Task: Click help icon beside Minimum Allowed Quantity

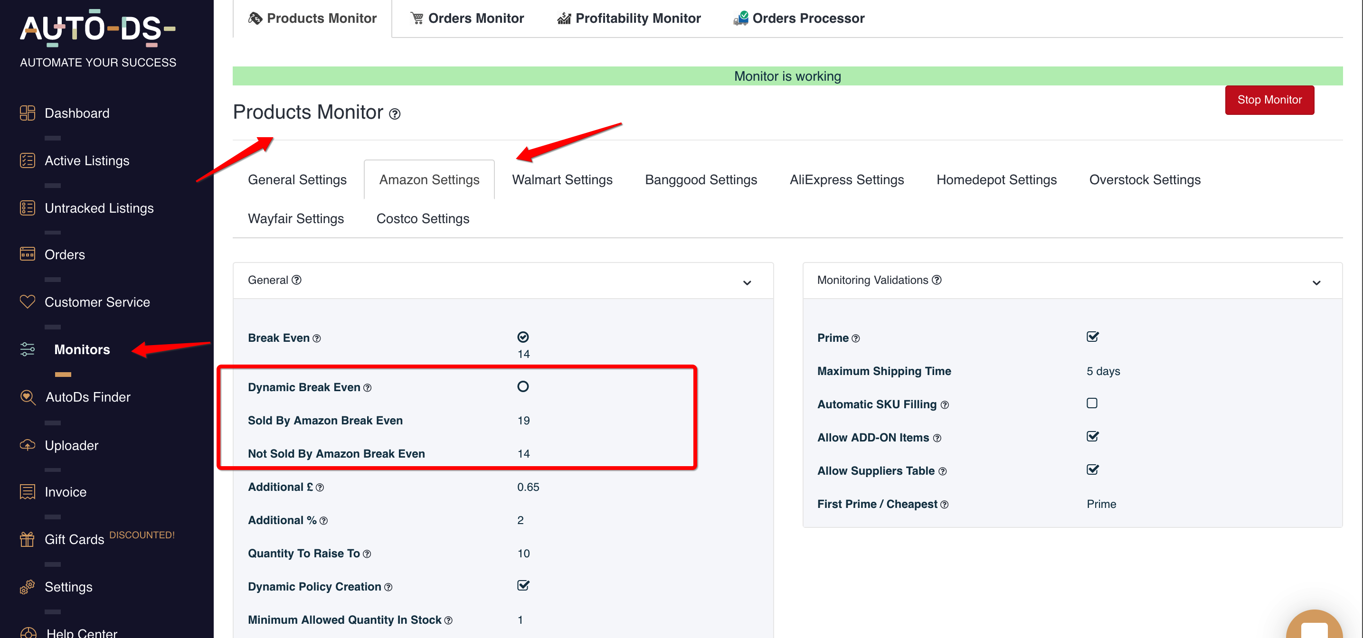Action: [x=448, y=620]
